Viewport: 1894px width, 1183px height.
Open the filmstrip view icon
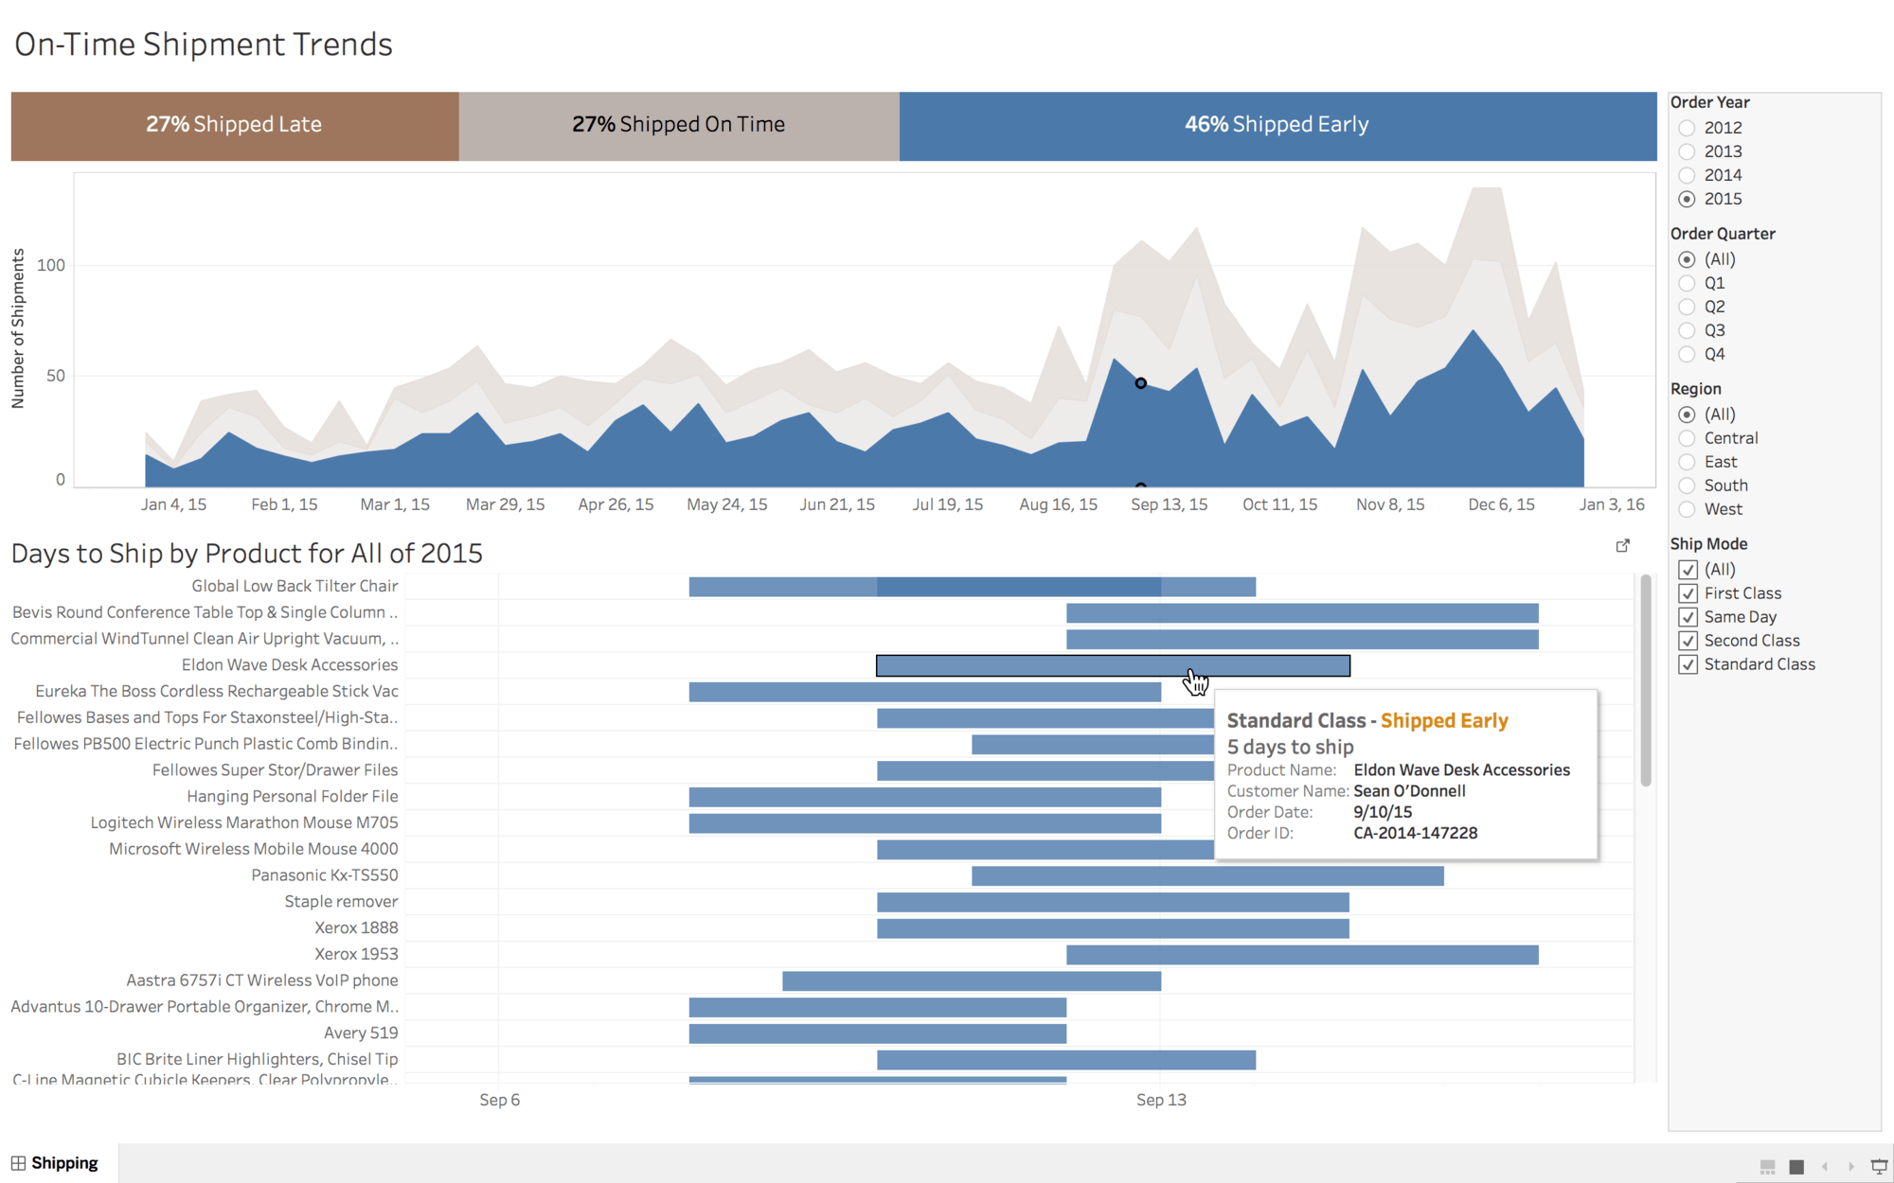[1767, 1166]
